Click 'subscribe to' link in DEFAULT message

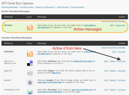click(90, 25)
